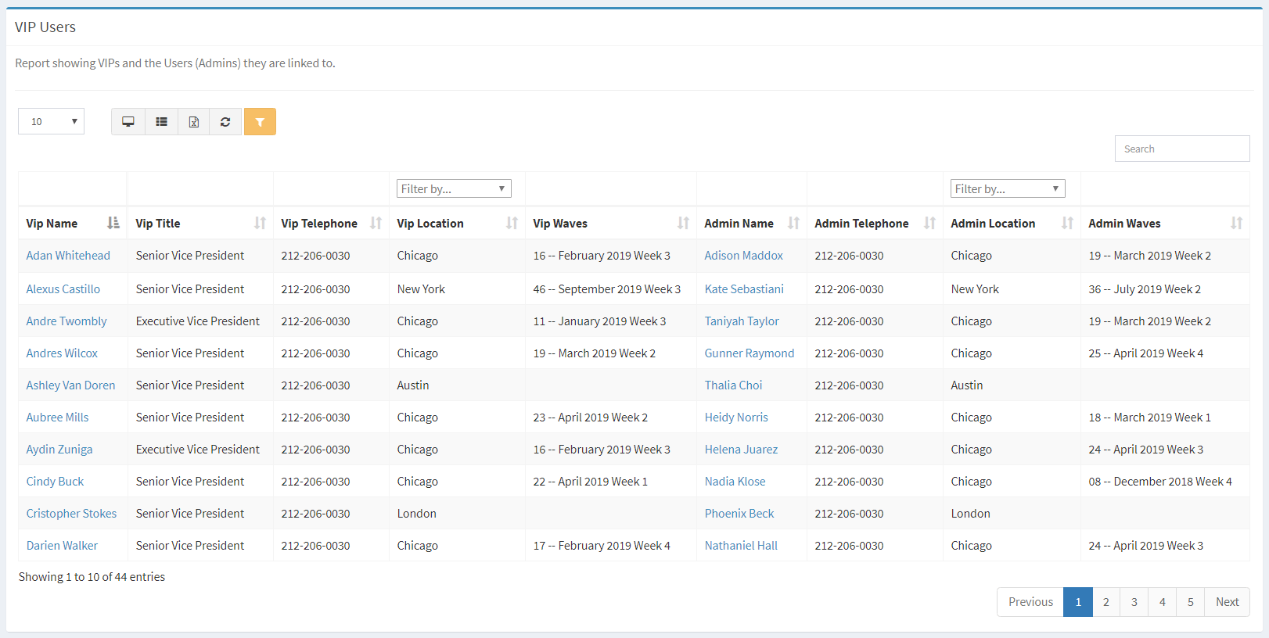This screenshot has width=1269, height=638.
Task: Click '17 -- February 2019 Week 4' cell
Action: [602, 546]
